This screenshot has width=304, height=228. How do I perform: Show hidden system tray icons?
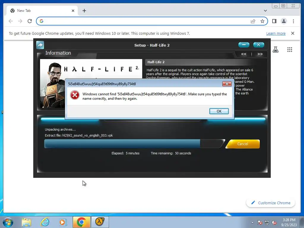(252, 222)
